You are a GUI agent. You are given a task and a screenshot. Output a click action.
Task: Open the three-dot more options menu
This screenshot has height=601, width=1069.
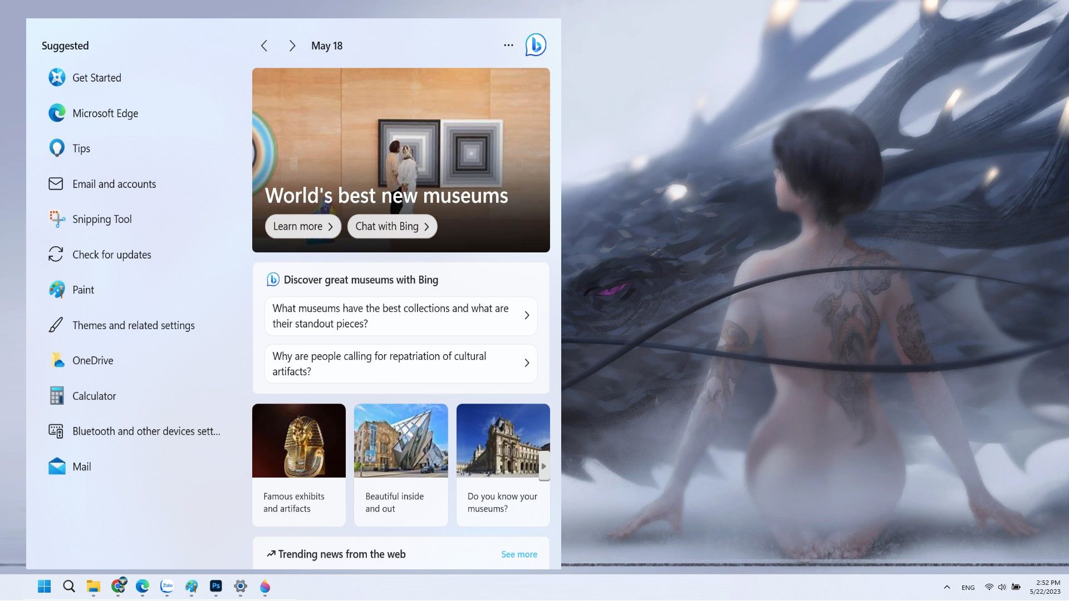click(508, 45)
